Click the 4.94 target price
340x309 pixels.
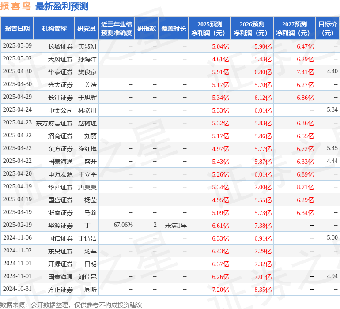pyautogui.click(x=332, y=276)
